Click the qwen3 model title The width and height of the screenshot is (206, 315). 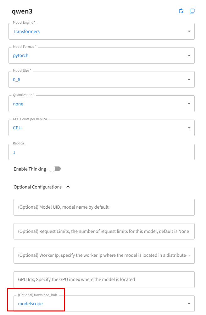click(22, 11)
